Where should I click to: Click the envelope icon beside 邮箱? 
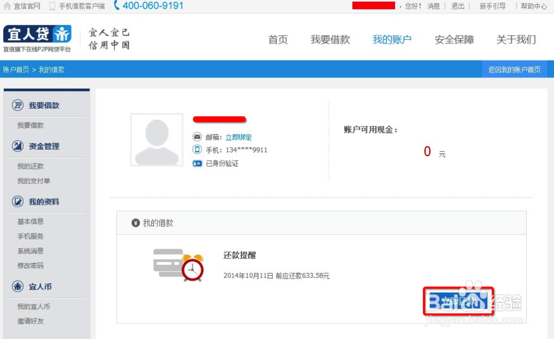click(197, 137)
